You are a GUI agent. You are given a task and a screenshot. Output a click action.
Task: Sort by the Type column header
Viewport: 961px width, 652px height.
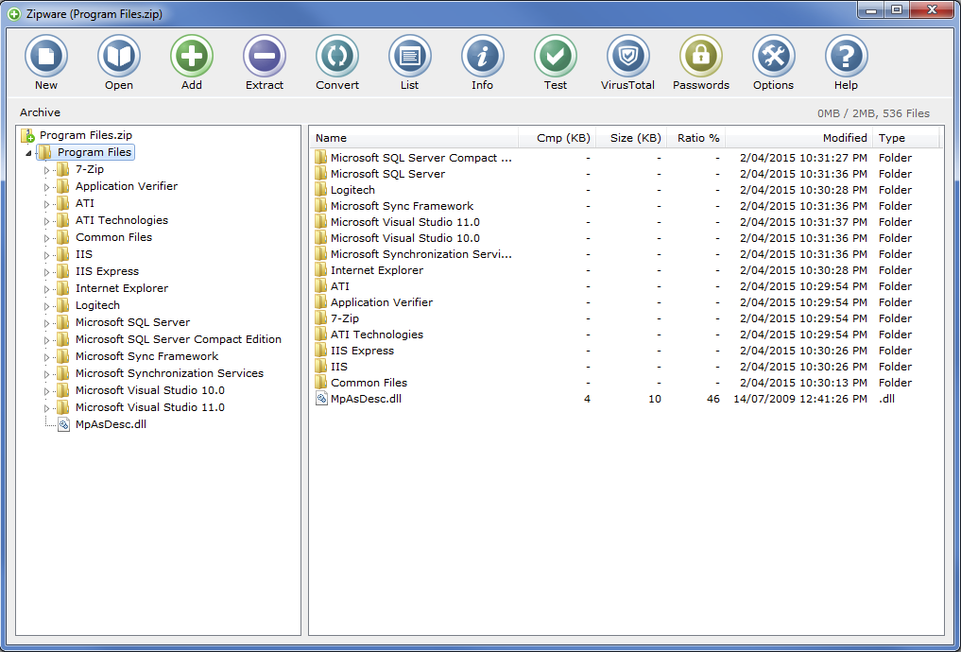coord(906,138)
